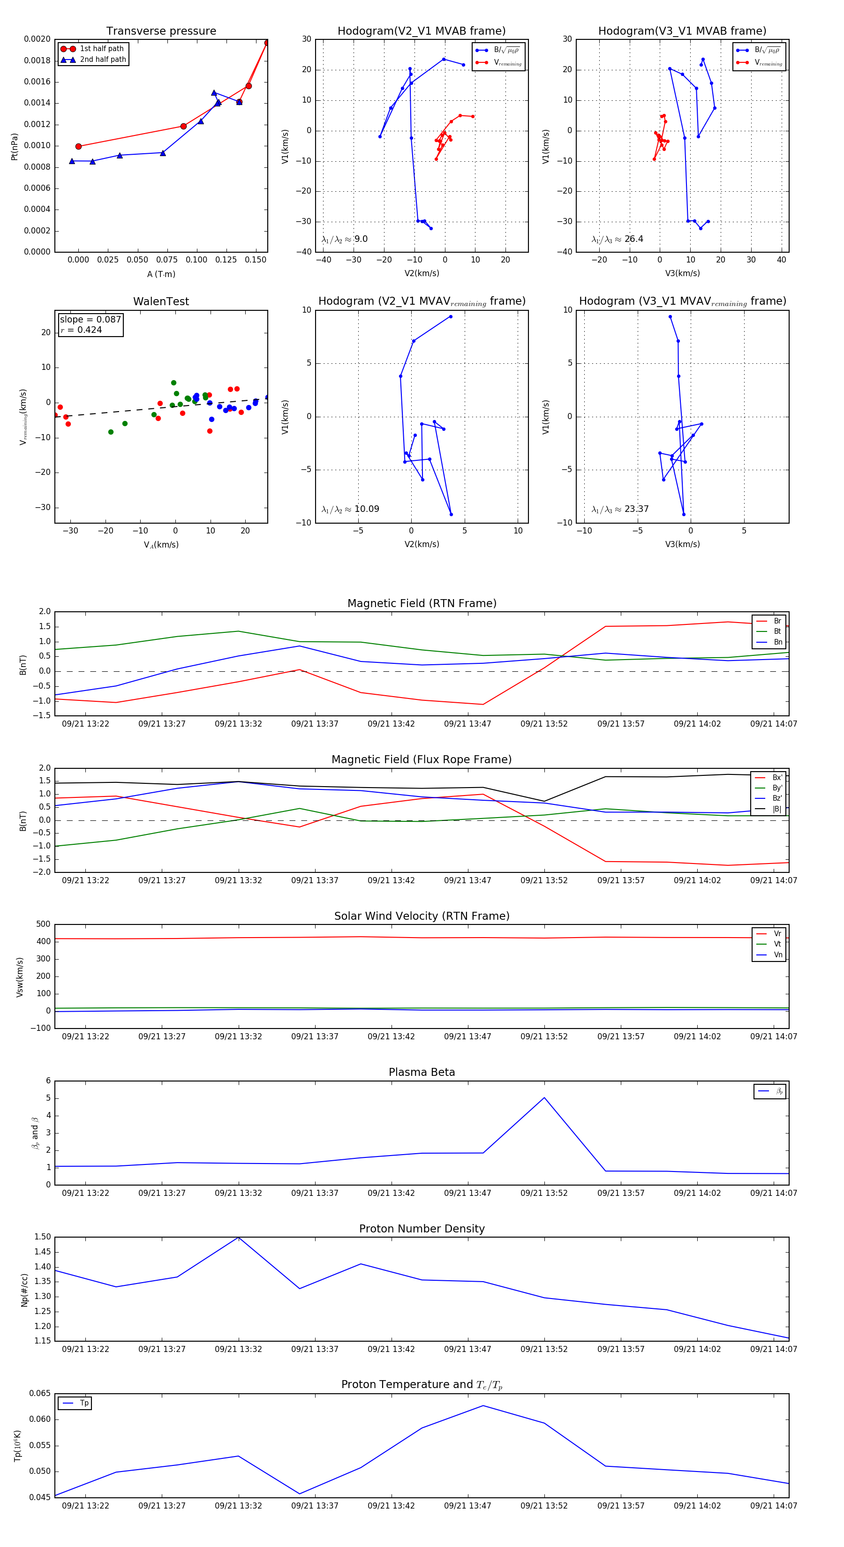Click the plasma beta peak near 13:52
844x1547 pixels.
point(544,1098)
